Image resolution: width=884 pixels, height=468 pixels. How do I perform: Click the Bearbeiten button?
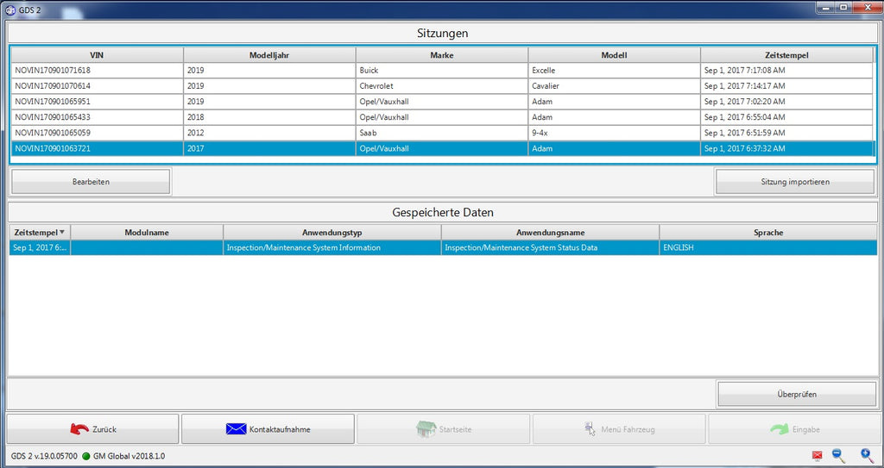[91, 182]
